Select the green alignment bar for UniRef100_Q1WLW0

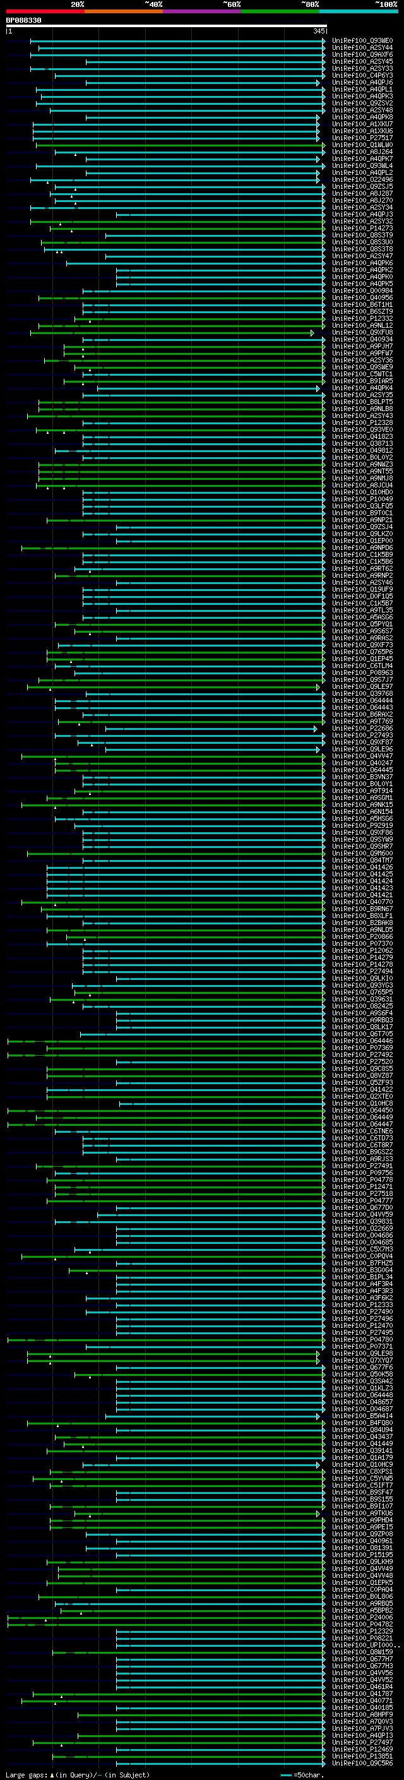point(179,145)
